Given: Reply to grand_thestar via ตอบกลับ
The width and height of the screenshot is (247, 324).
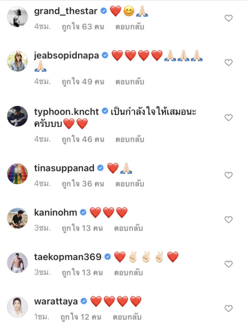Looking at the screenshot, I should tap(130, 27).
